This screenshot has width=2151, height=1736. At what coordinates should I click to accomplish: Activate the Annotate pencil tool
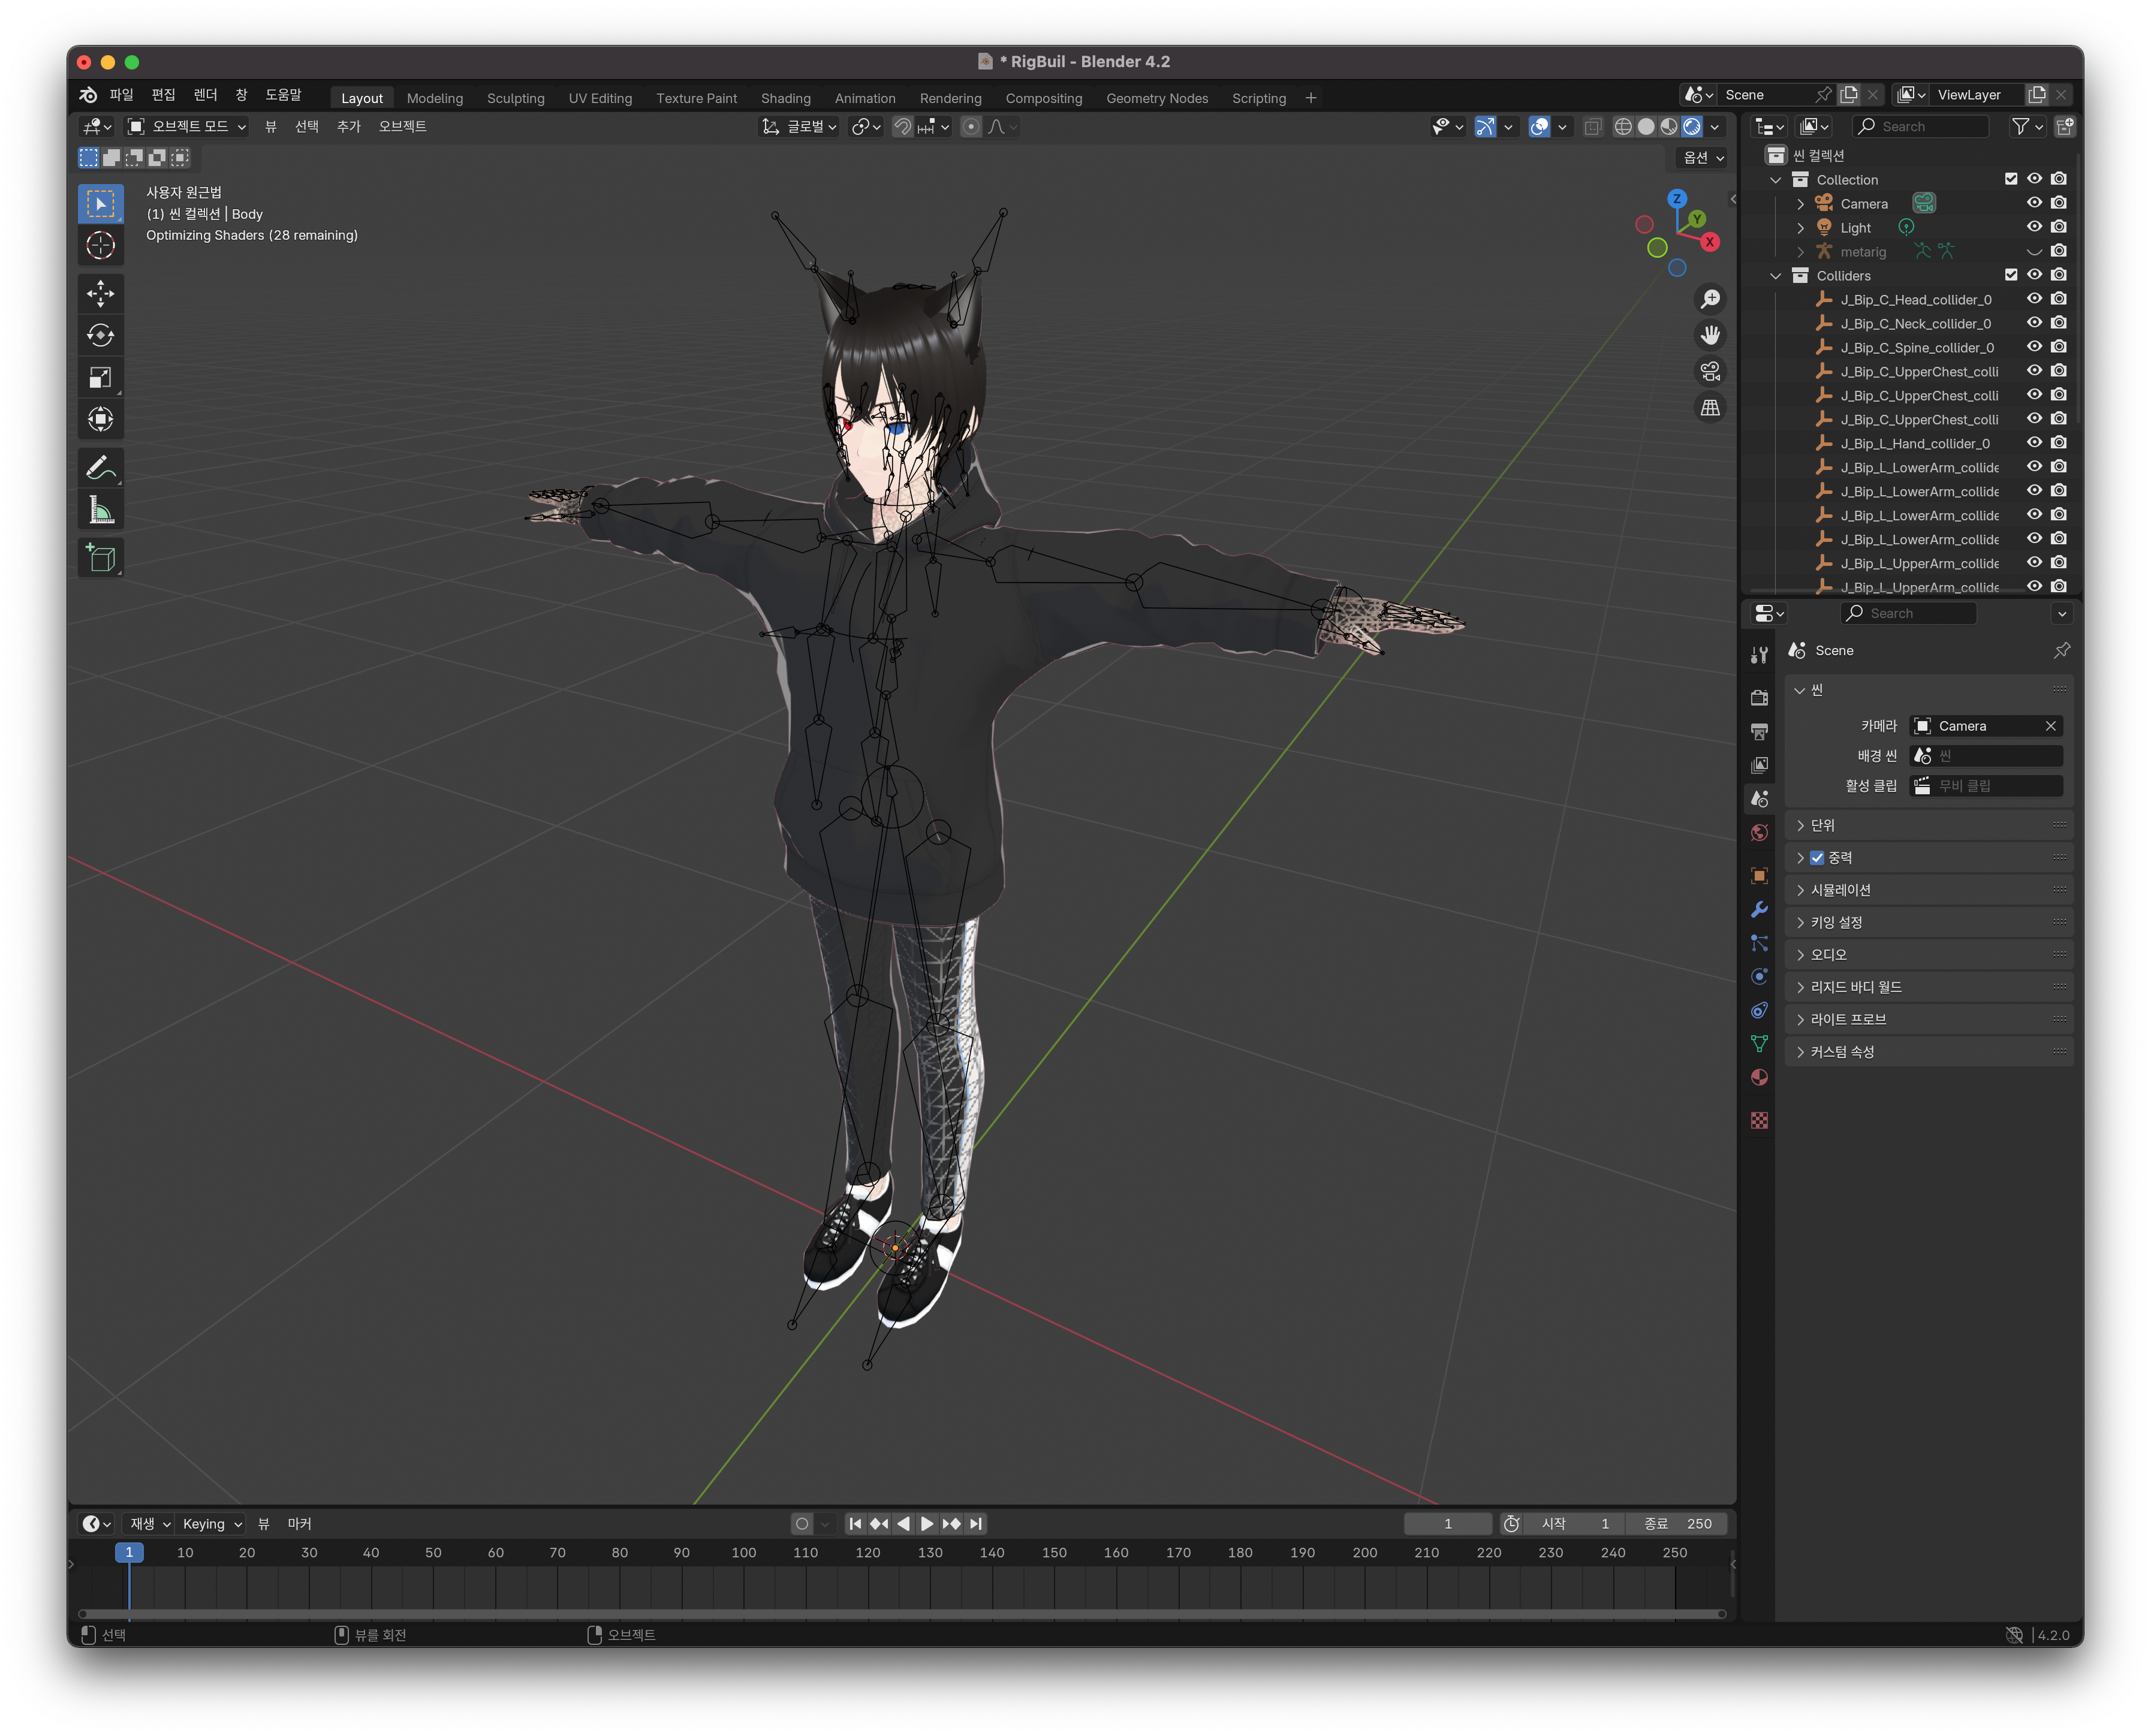point(100,467)
